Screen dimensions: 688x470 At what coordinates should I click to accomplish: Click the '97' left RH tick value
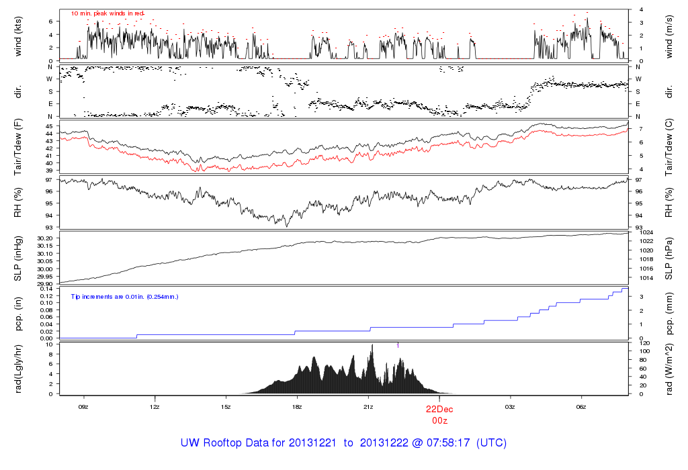click(x=49, y=180)
